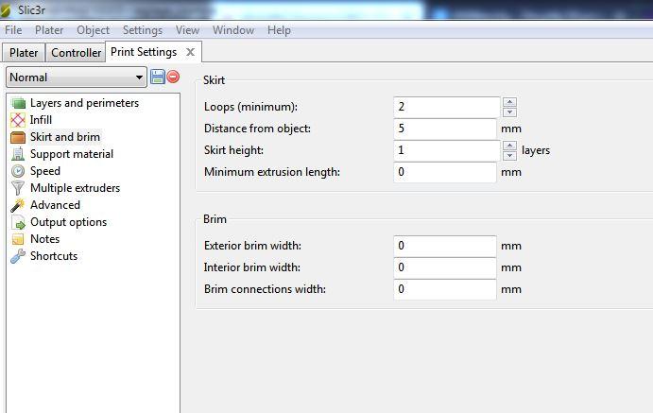The image size is (653, 413).
Task: Open the Window menu
Action: (232, 30)
